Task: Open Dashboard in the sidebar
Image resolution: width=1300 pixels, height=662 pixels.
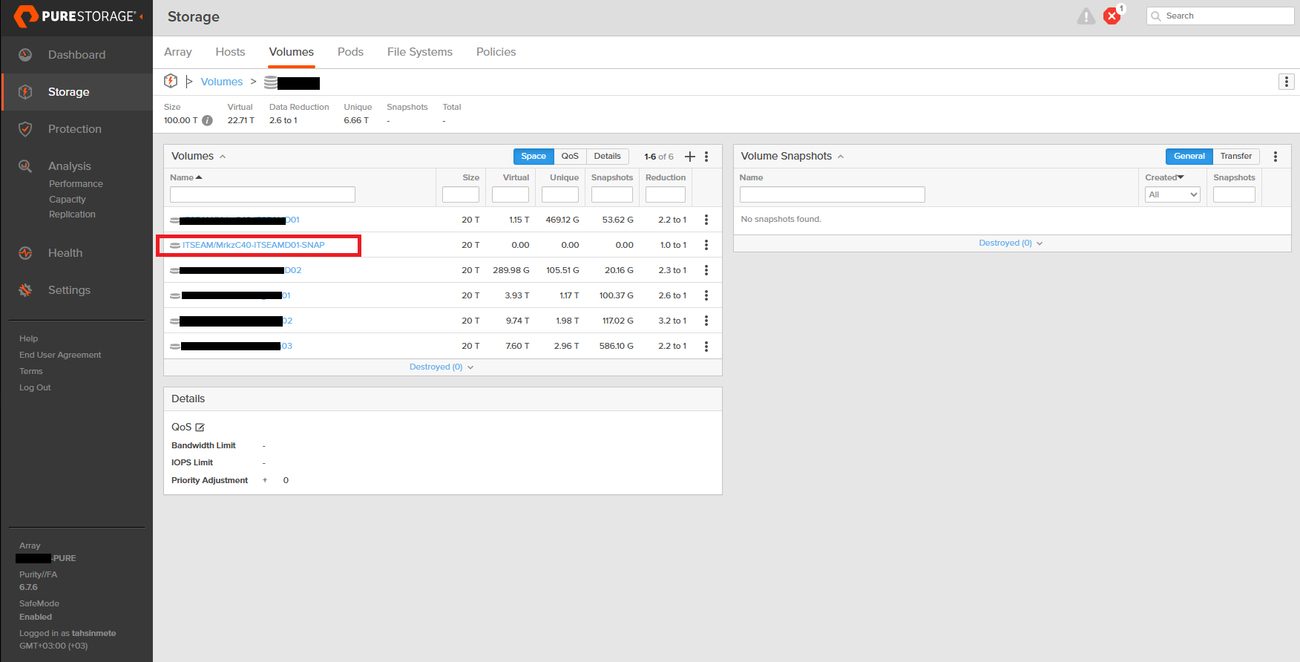Action: pyautogui.click(x=76, y=55)
